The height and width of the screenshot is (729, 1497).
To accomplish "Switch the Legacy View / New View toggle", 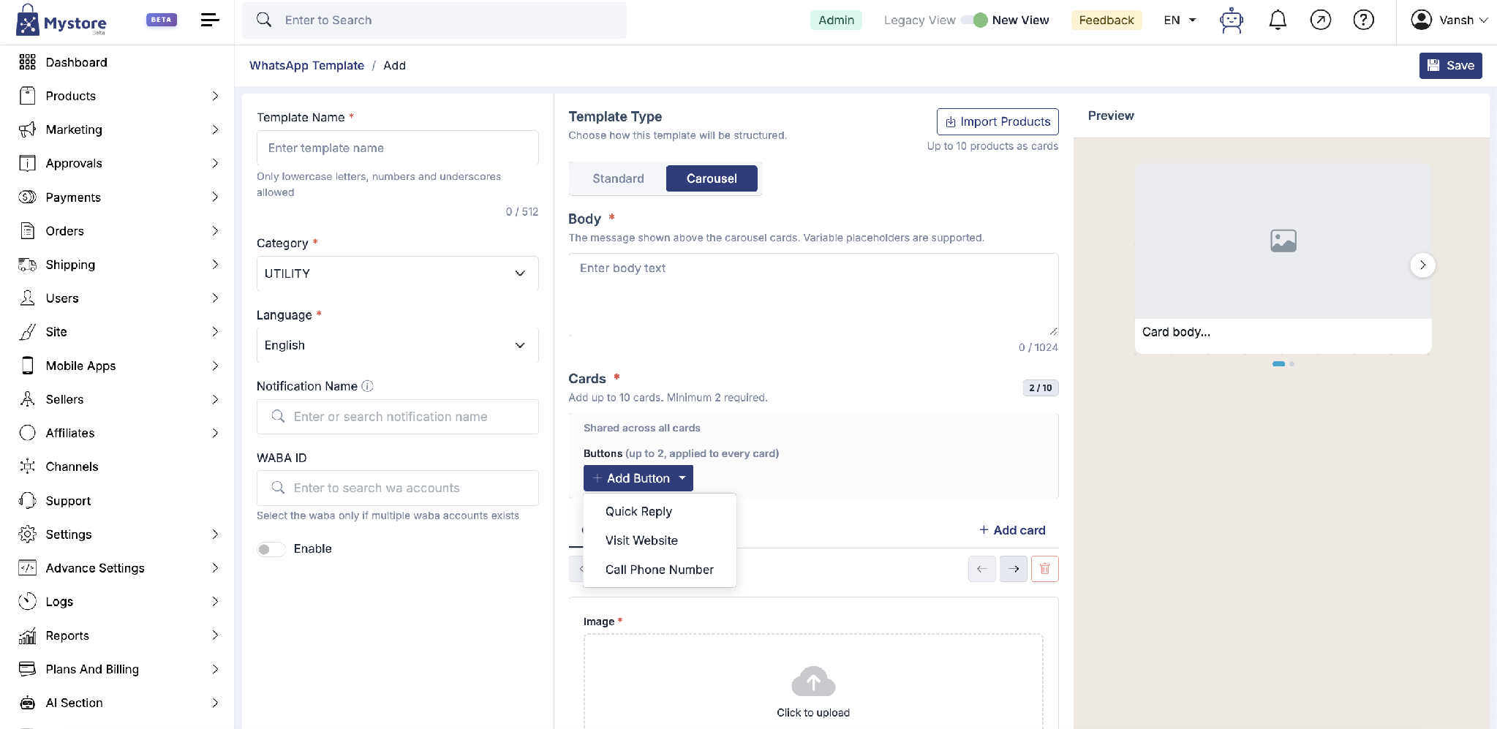I will pos(974,20).
